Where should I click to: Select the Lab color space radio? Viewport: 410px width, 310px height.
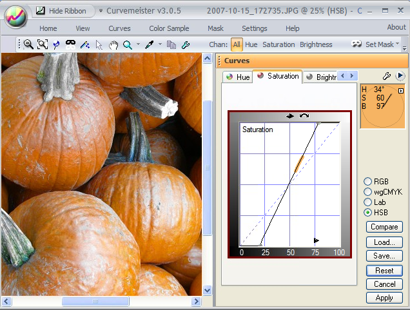[x=367, y=202]
